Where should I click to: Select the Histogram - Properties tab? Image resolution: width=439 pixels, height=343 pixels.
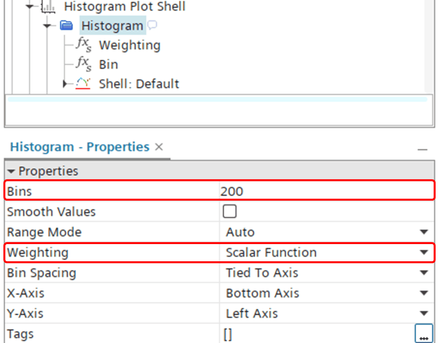80,147
